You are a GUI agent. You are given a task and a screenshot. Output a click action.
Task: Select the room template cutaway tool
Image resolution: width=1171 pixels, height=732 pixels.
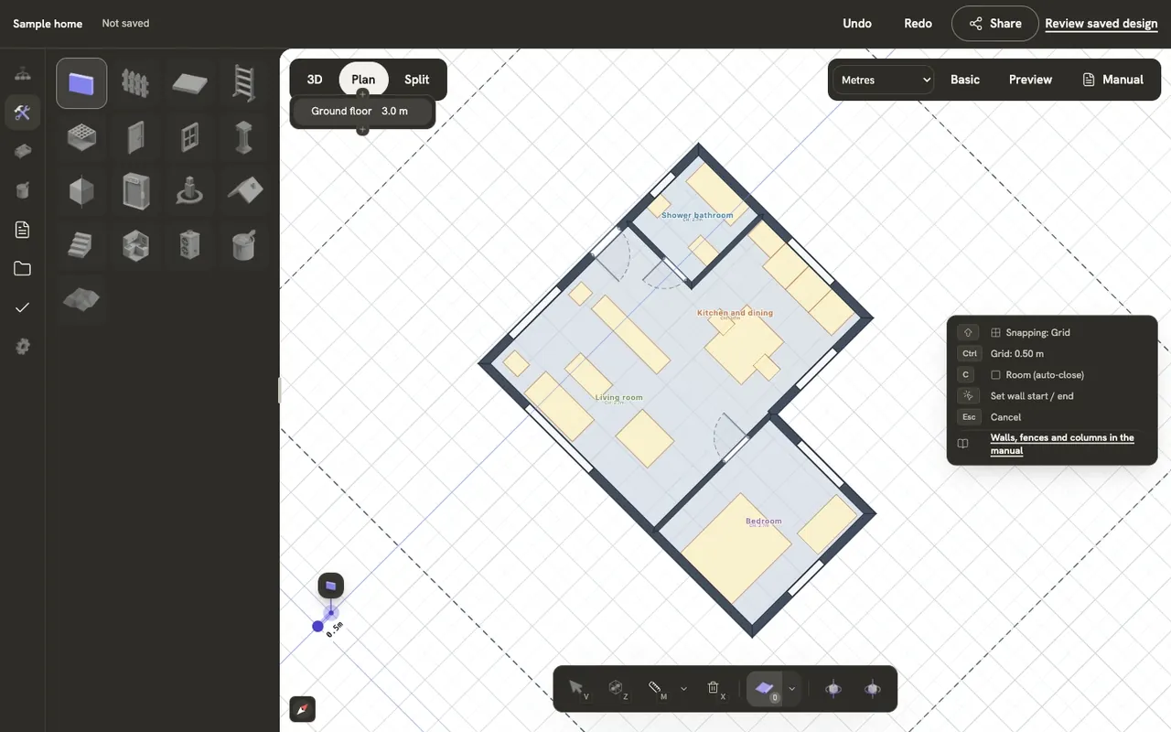pos(135,245)
